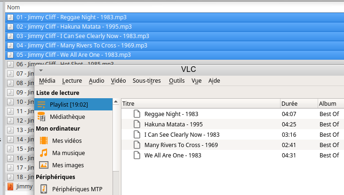344x195 pixels.
Task: Click audio icon of file 03 I Can See Clearly
Action: pos(10,36)
